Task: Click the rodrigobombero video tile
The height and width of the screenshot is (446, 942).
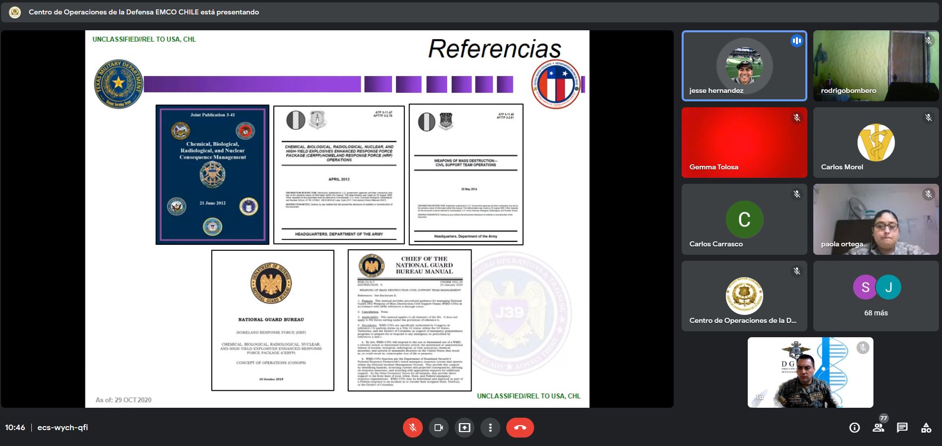Action: pos(875,66)
